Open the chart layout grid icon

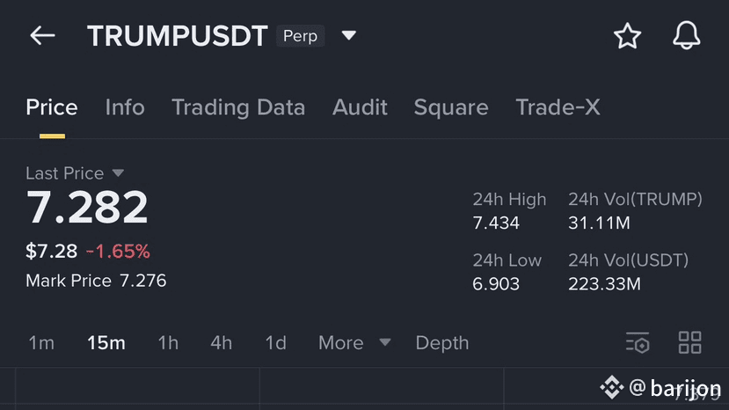pyautogui.click(x=690, y=342)
